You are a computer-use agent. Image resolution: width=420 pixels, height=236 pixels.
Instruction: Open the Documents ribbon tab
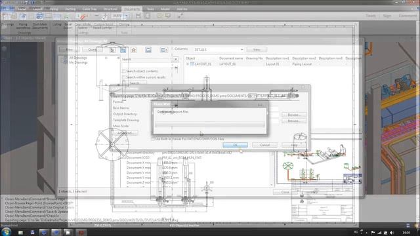point(132,9)
